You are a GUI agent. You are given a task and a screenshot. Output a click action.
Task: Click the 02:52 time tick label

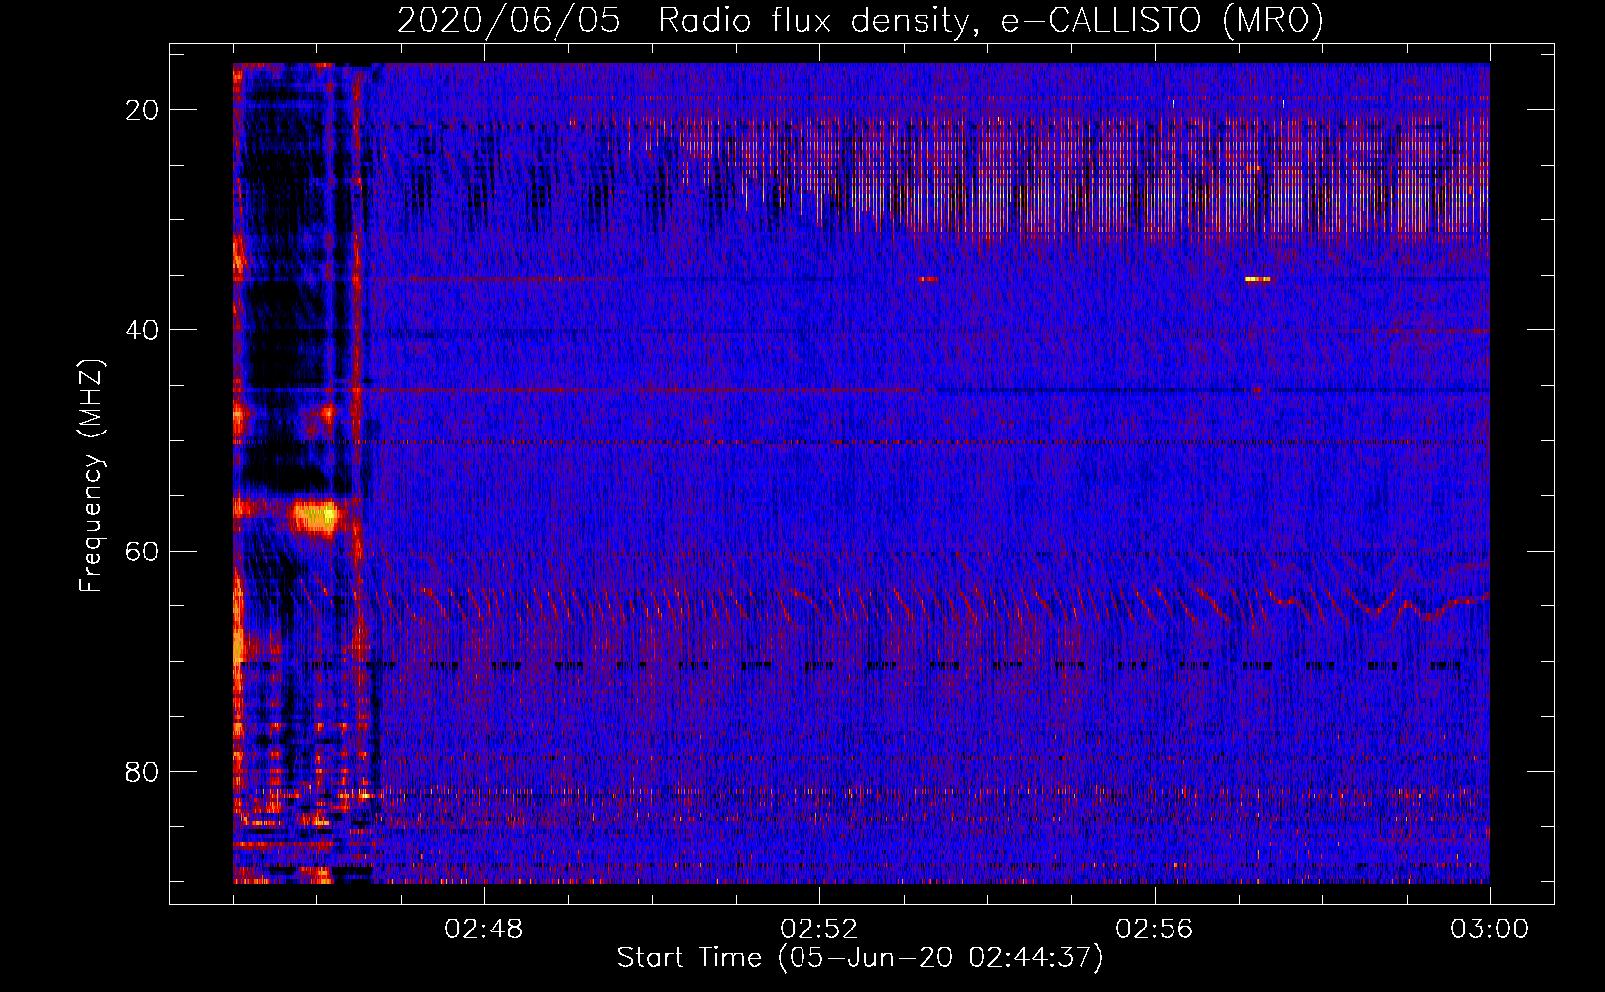(x=819, y=930)
